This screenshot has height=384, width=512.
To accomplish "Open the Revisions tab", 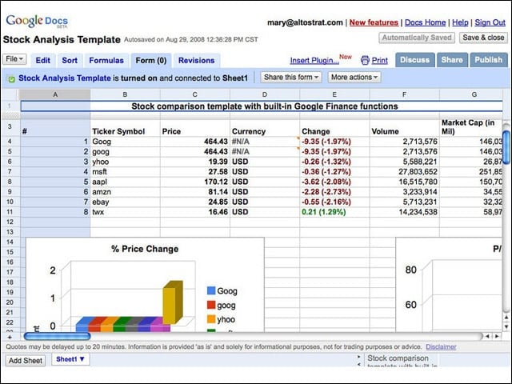I will 196,61.
